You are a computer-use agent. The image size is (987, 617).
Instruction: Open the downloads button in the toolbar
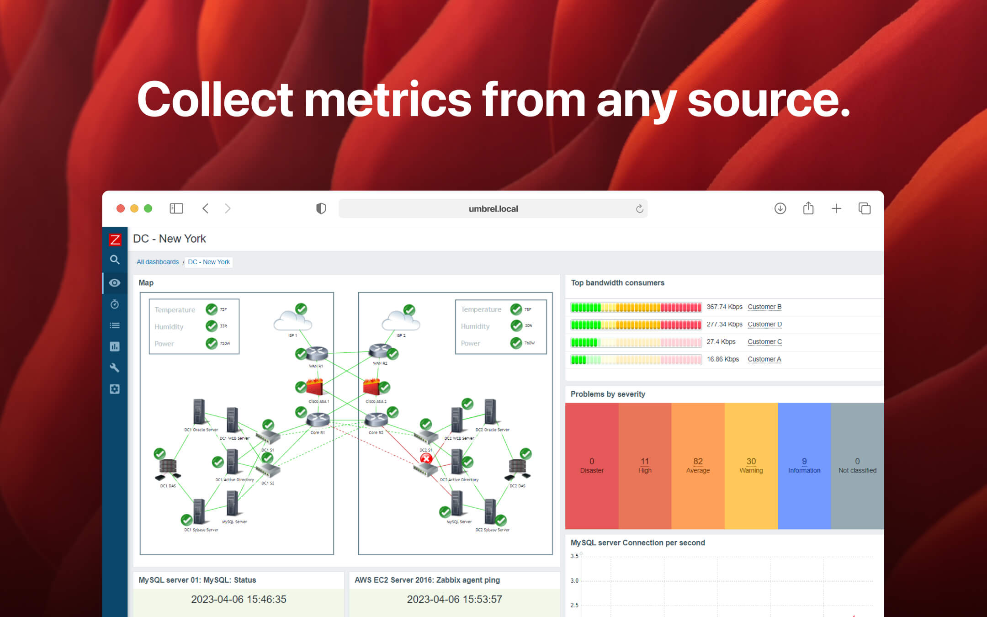coord(780,208)
